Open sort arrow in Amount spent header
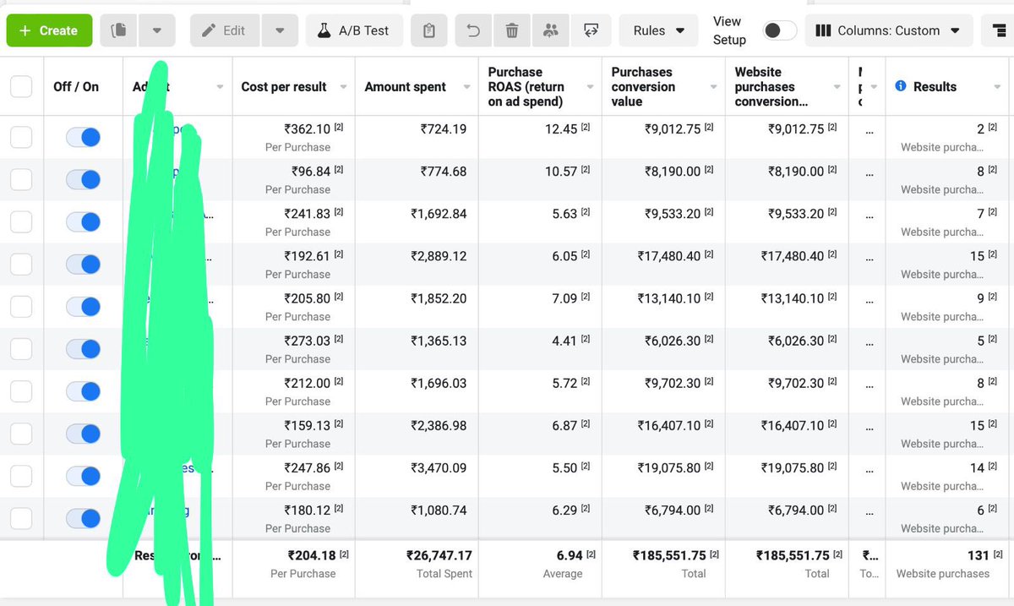Viewport: 1014px width, 606px height. coord(466,87)
